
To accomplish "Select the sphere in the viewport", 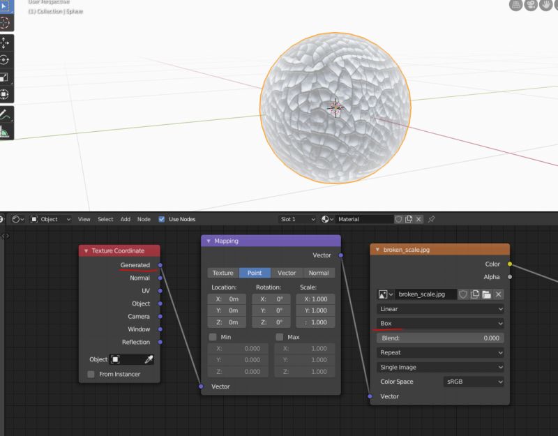I will click(x=335, y=108).
